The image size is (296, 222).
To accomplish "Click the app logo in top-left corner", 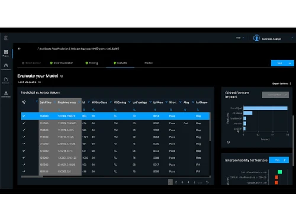I will [x=6, y=38].
